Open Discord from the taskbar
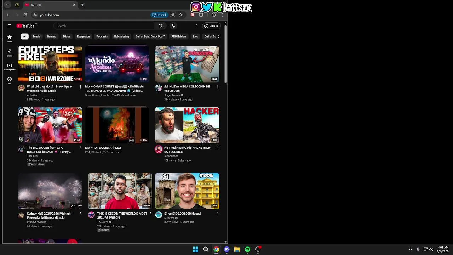453x255 pixels. (226, 249)
